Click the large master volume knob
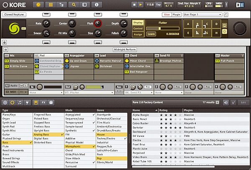 (240, 28)
